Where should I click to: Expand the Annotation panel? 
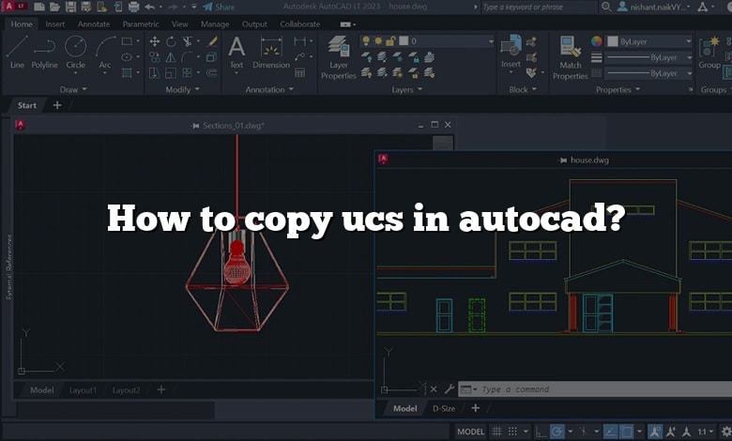269,89
